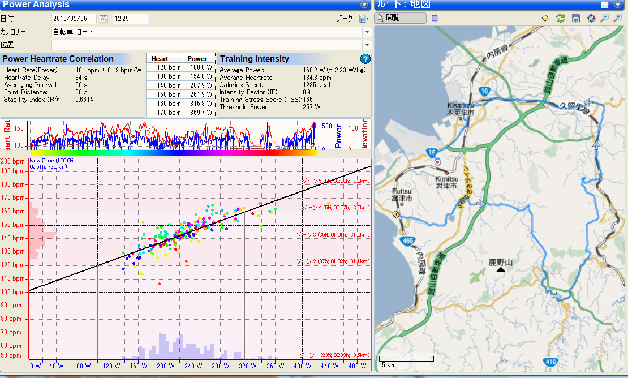Open the calendar date picker
The height and width of the screenshot is (378, 628).
pos(104,19)
